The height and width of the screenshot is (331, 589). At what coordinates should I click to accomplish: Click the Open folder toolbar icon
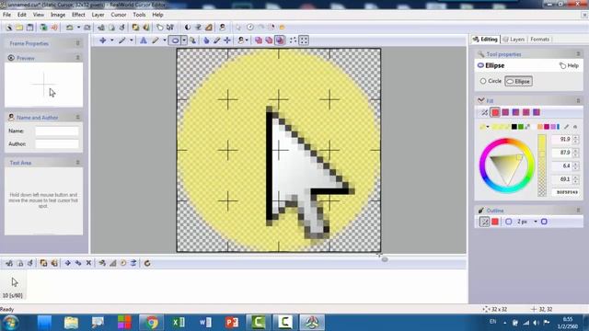pos(19,28)
